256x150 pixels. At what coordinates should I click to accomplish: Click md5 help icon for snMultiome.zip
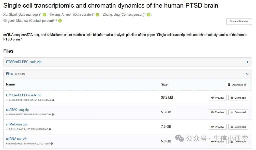pyautogui.click(x=50, y=129)
